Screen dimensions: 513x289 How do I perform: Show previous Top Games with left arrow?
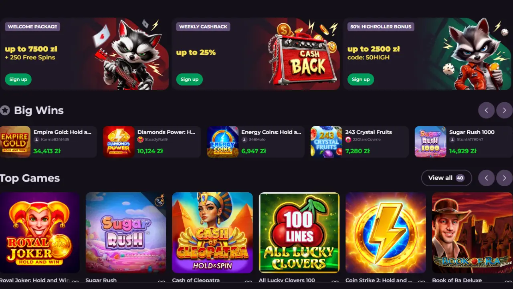point(487,178)
